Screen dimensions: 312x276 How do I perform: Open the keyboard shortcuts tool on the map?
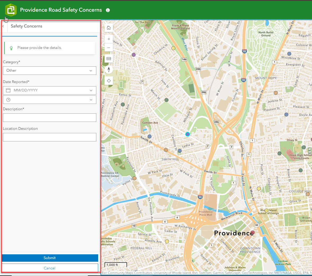[x=108, y=58]
